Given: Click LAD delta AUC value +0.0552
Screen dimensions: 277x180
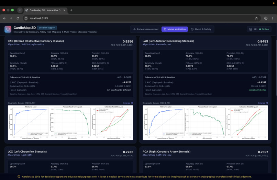Looking at the screenshot, I should tap(262, 82).
